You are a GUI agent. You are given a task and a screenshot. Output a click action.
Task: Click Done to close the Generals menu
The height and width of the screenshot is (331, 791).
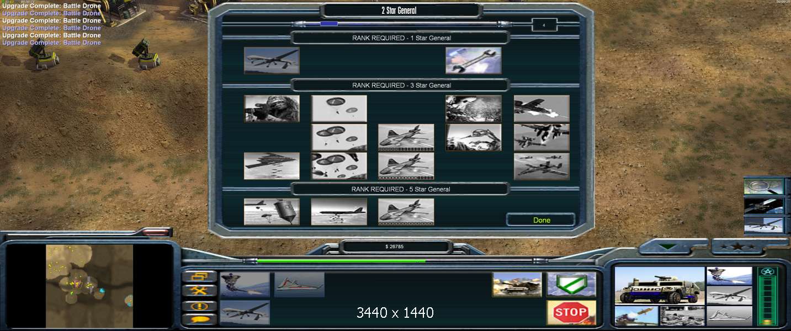pyautogui.click(x=541, y=220)
